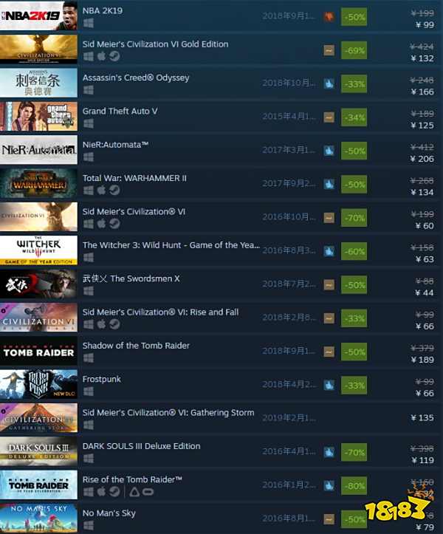443x534 pixels.
Task: Click the negative review icon for NBA 2K19
Action: coord(329,17)
